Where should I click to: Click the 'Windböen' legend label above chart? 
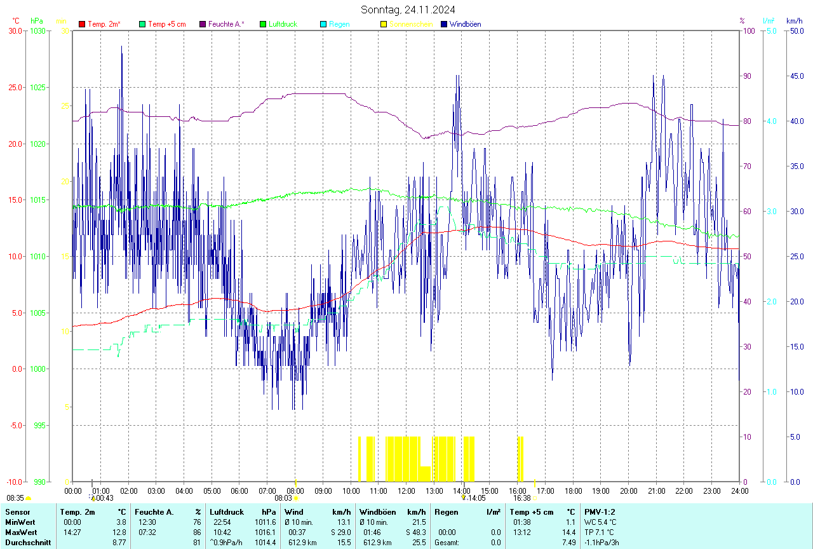coord(465,24)
